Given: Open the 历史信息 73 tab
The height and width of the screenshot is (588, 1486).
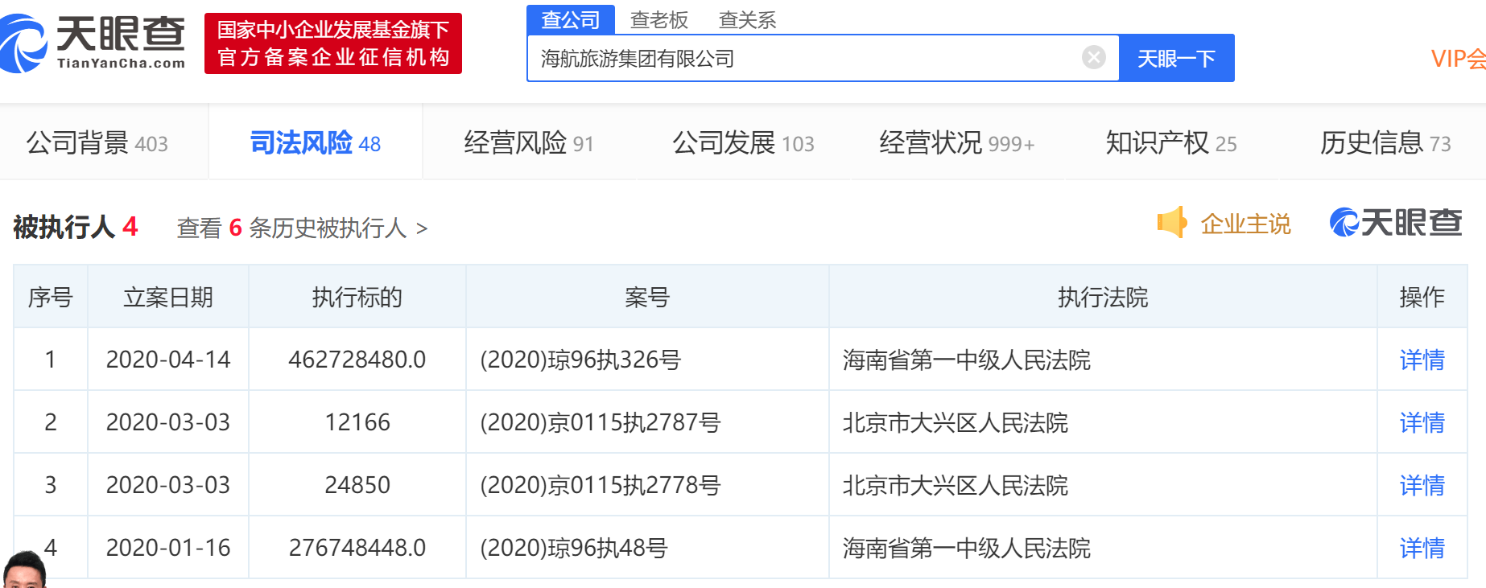Looking at the screenshot, I should point(1385,143).
